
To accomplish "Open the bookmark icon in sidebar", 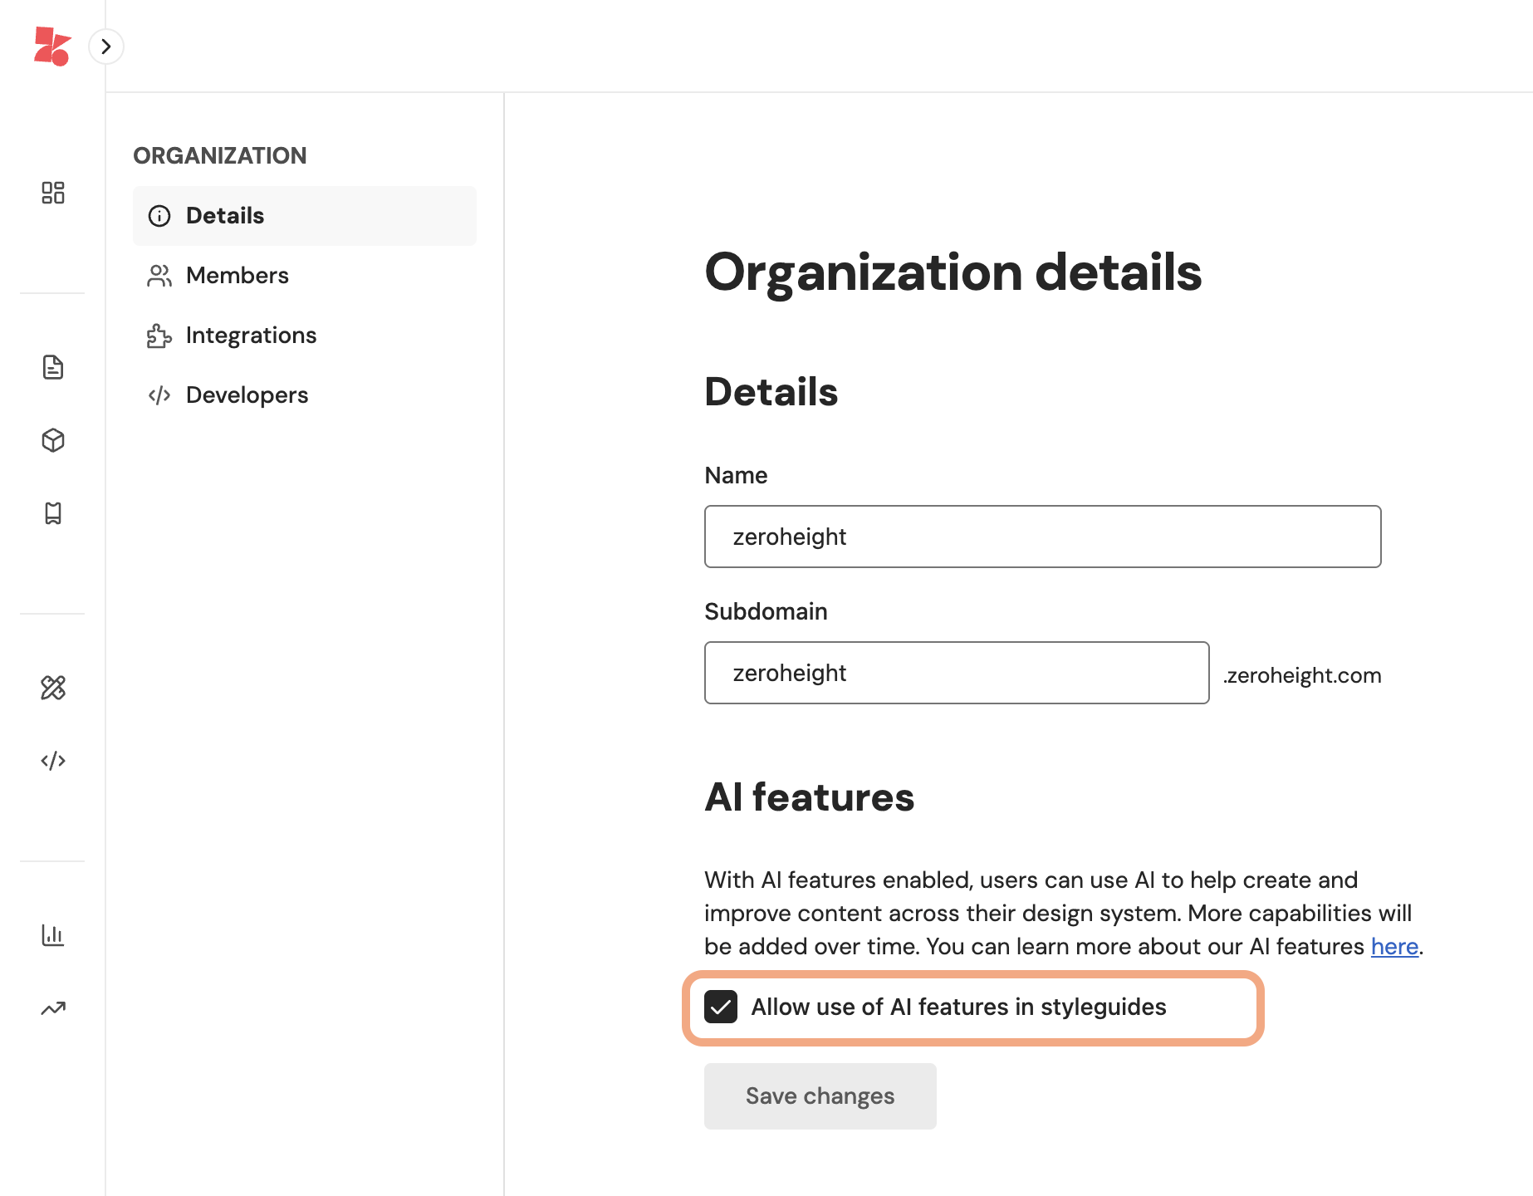I will point(53,513).
